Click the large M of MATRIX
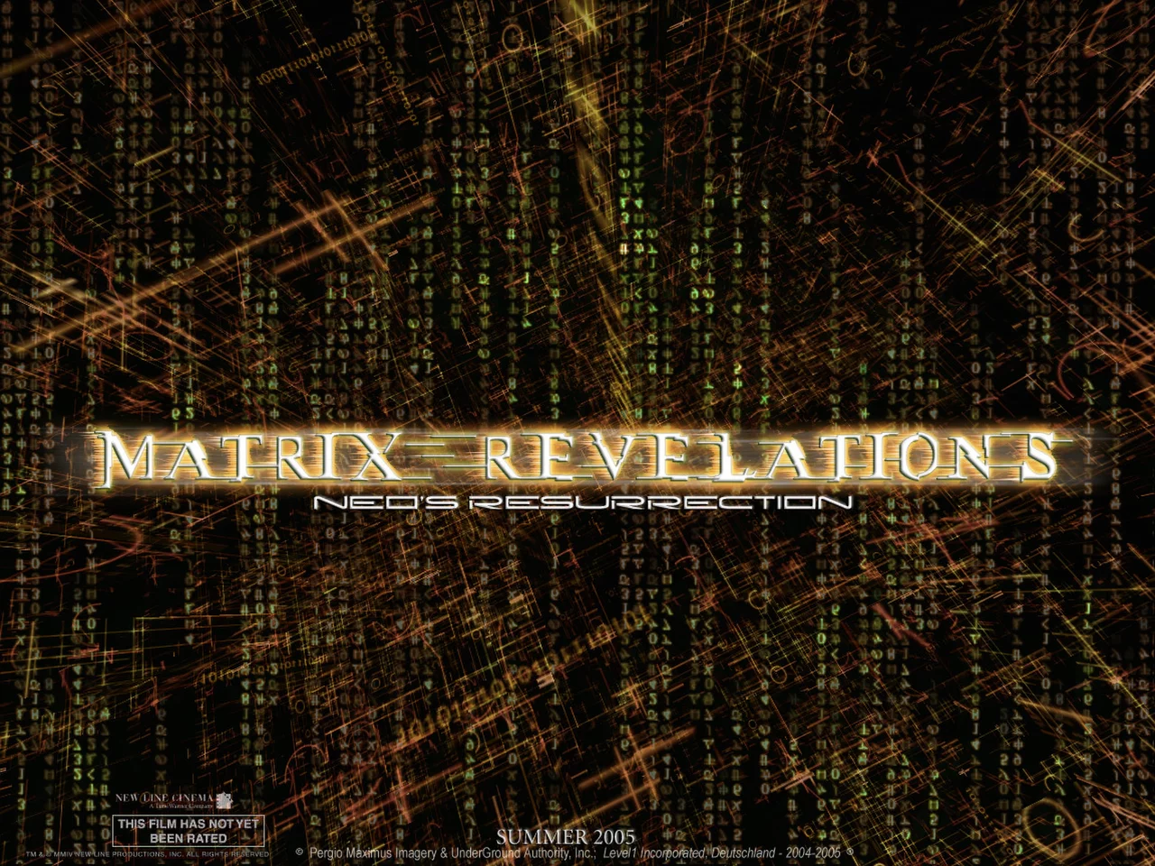 click(x=128, y=456)
